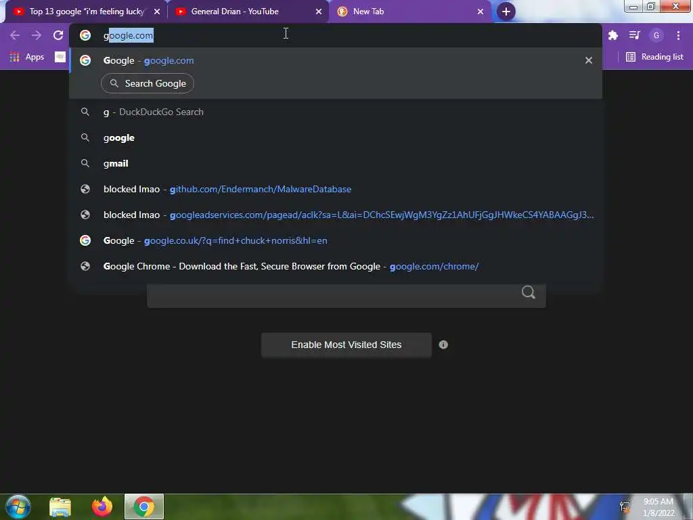693x520 pixels.
Task: Click the globe icon of github suggestion
Action: pyautogui.click(x=85, y=190)
